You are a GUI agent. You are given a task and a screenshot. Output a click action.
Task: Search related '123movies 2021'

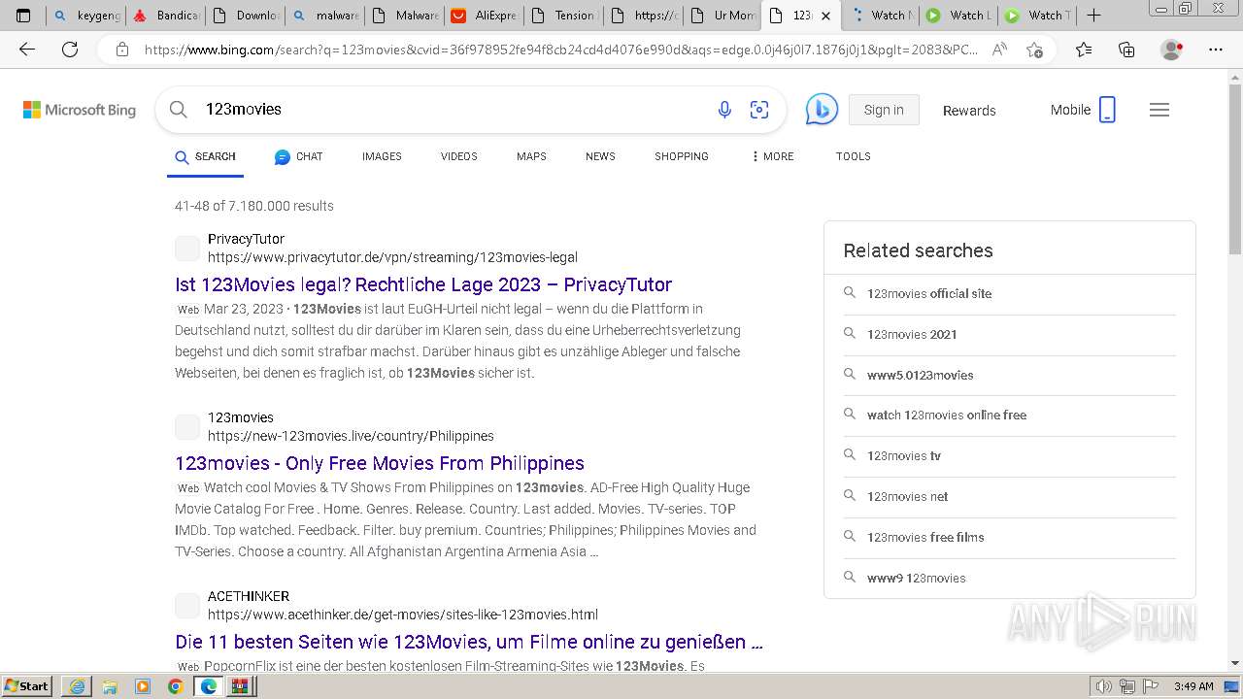click(x=912, y=334)
